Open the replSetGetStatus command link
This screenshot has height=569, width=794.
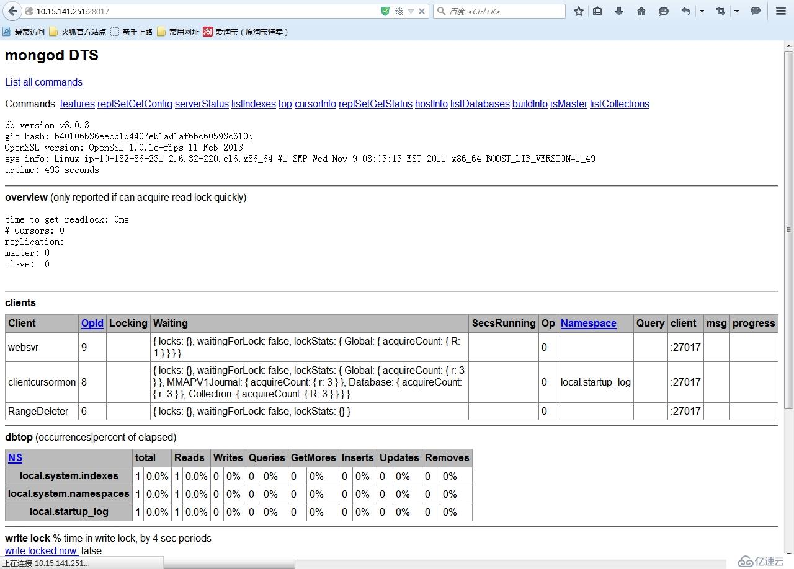pyautogui.click(x=375, y=104)
